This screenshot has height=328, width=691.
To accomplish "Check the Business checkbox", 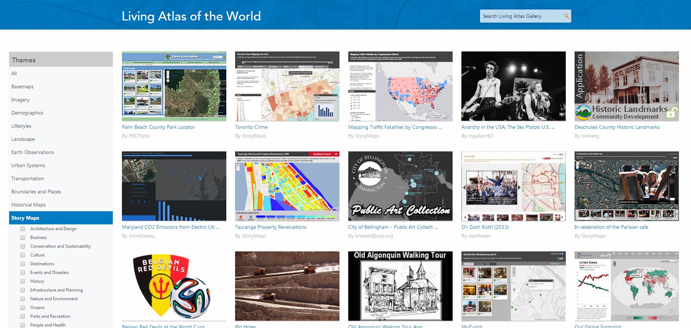I will coord(23,238).
